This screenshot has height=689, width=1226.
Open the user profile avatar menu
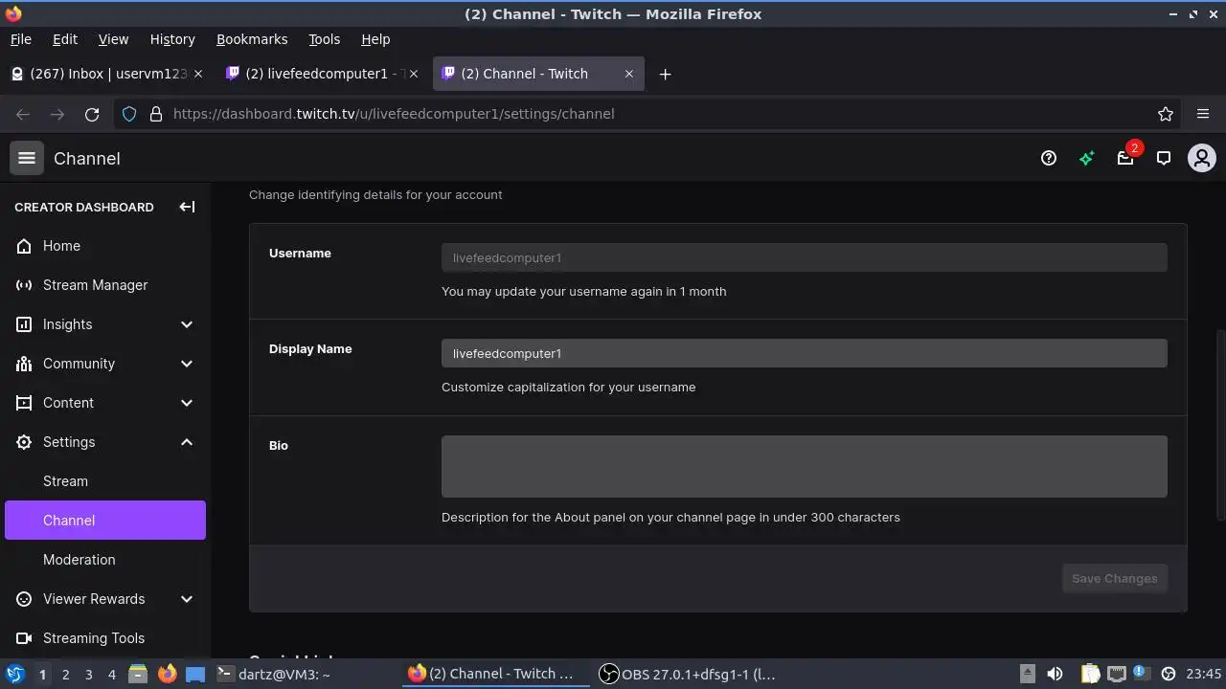click(1202, 159)
